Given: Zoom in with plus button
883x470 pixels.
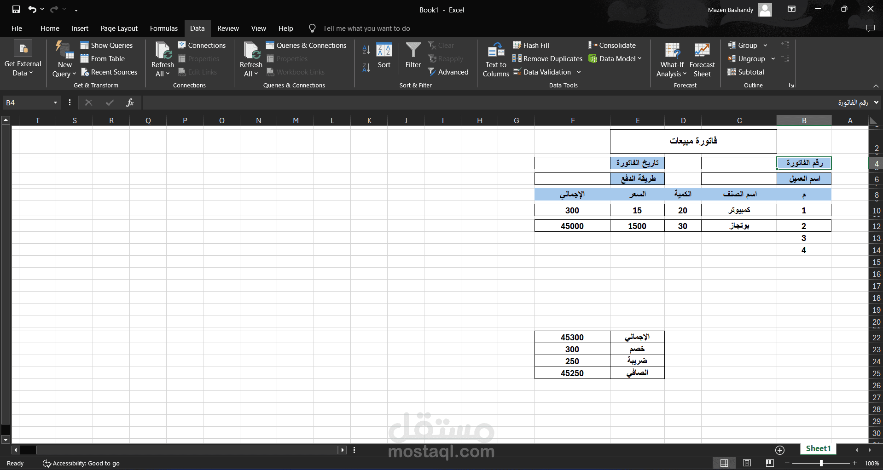Looking at the screenshot, I should [x=855, y=463].
